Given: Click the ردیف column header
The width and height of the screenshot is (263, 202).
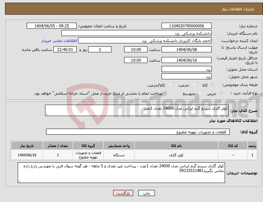Looking at the screenshot, I should coord(252,146).
